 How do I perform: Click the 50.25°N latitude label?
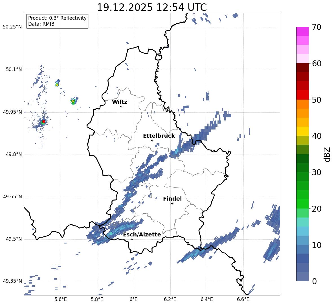(x=12, y=27)
